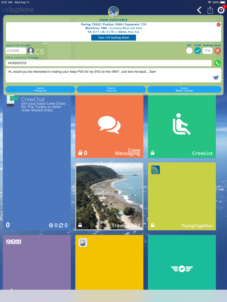Tap the ualbyphone app title
227x302 pixels.
[18, 10]
